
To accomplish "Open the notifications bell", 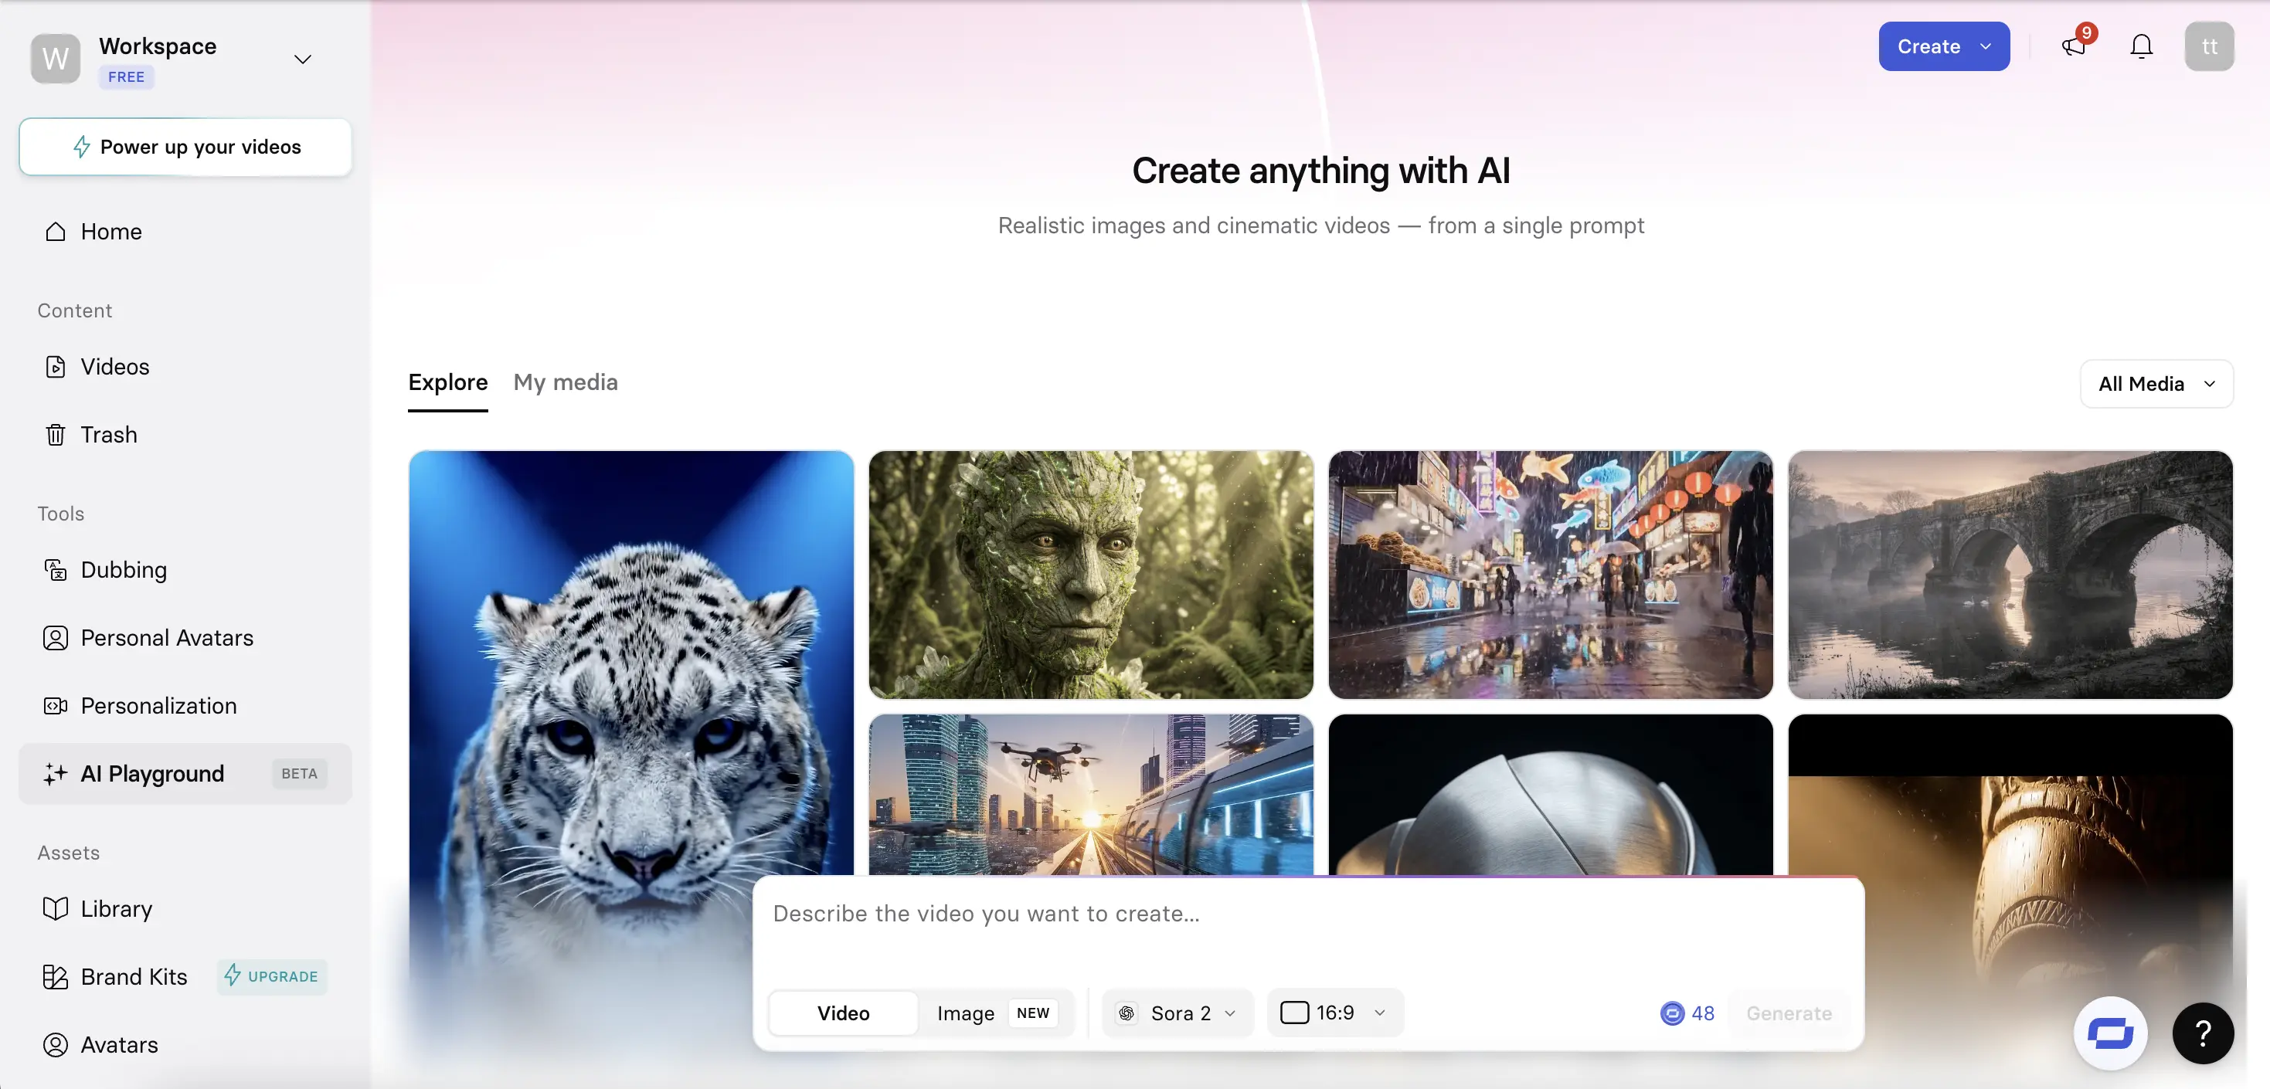I will (x=2140, y=46).
